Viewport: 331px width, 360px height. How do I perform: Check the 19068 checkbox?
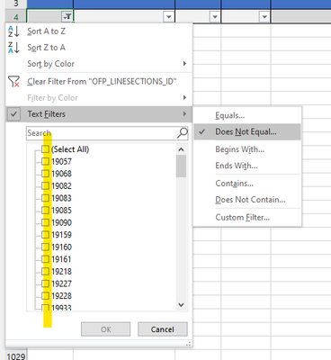pyautogui.click(x=45, y=174)
